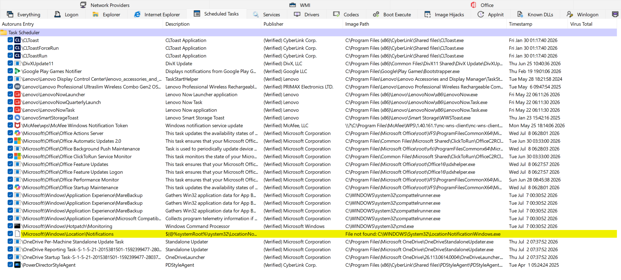This screenshot has width=621, height=280.
Task: Click the timestamp "Sun Jun 28 08:45:38 2026"
Action: [535, 180]
